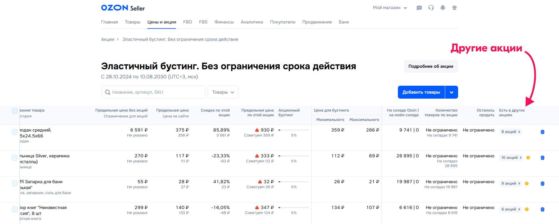This screenshot has width=559, height=224.
Task: Click the OZON Seller logo
Action: tap(123, 8)
